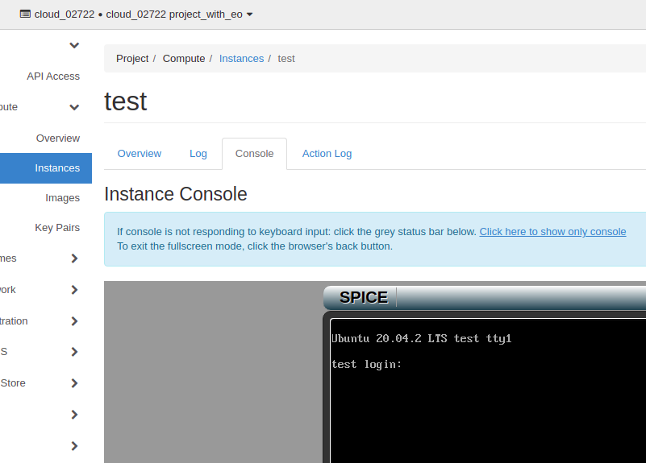Click the grey SPICE status bar
The image size is (646, 463).
pyautogui.click(x=516, y=297)
